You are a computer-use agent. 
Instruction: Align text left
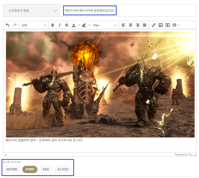[123, 25]
